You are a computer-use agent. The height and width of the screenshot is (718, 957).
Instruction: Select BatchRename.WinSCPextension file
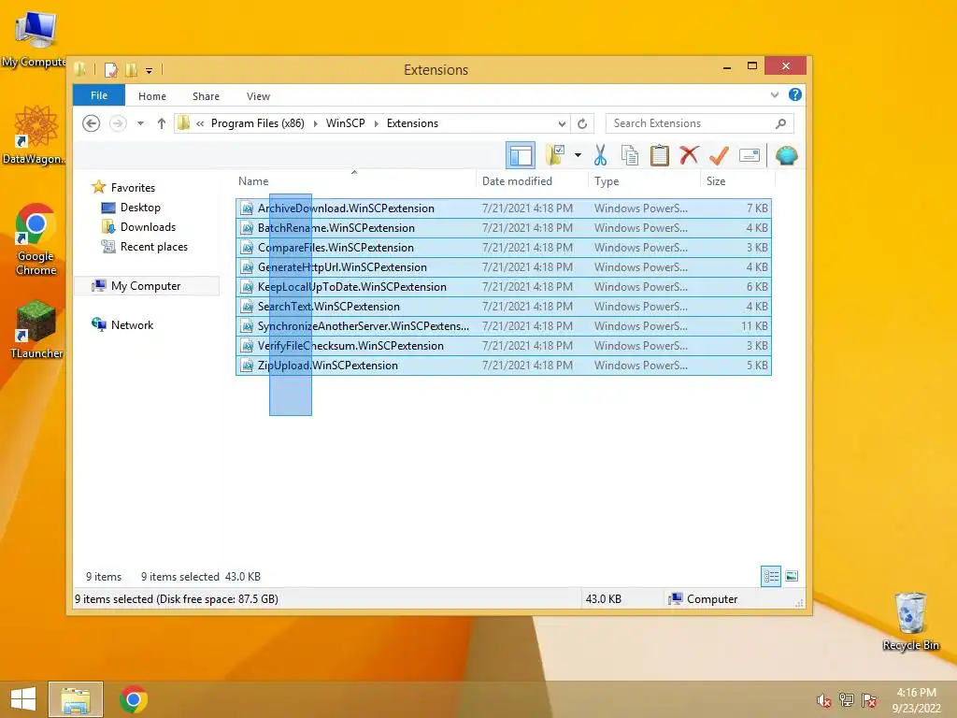[504, 228]
